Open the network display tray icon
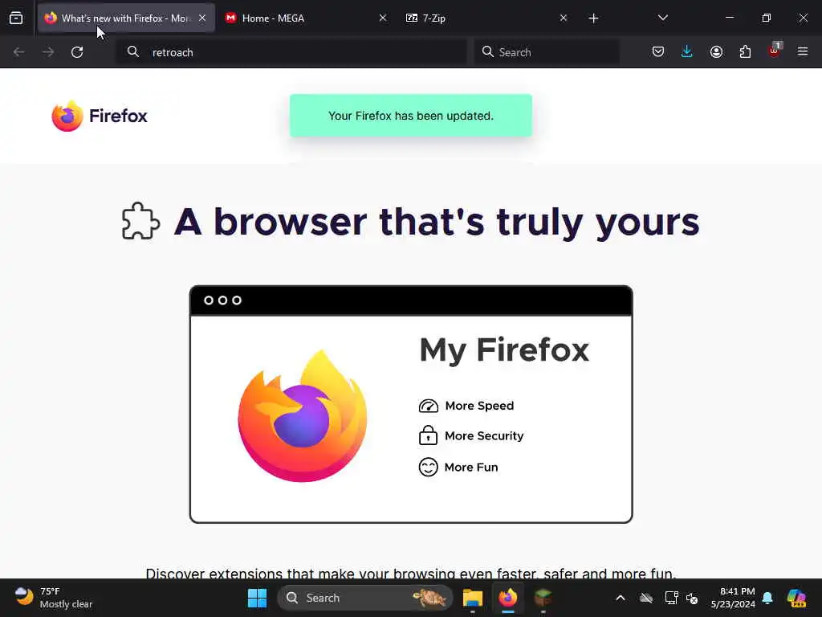Viewport: 822px width, 617px height. [672, 598]
